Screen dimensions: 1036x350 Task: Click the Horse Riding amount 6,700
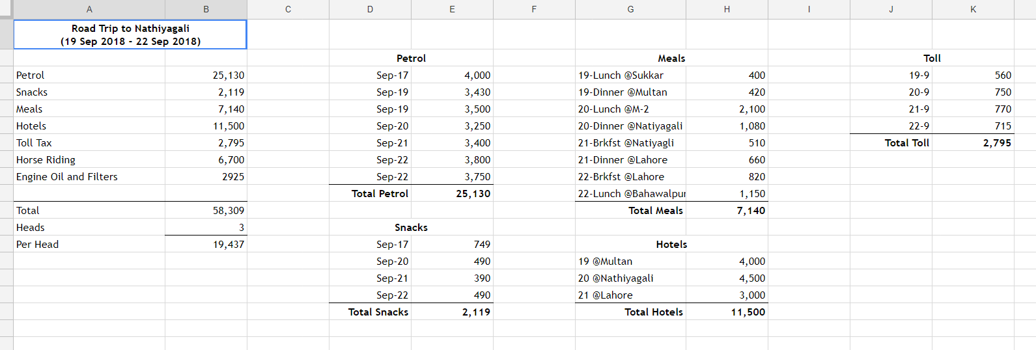coord(206,159)
